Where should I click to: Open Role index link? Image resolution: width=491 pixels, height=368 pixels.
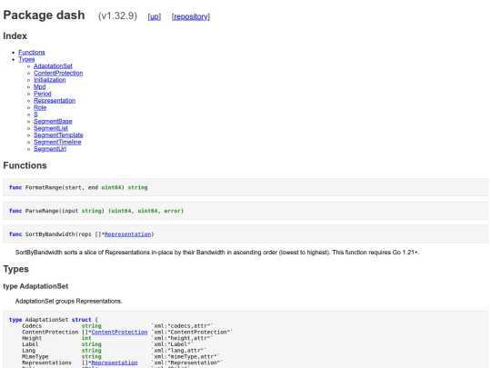(x=40, y=107)
